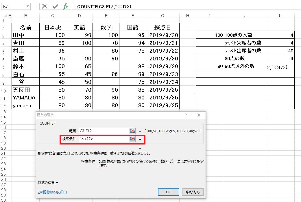Open the Name Box dropdown arrow
Image resolution: width=301 pixels, height=202 pixels.
(28, 6)
